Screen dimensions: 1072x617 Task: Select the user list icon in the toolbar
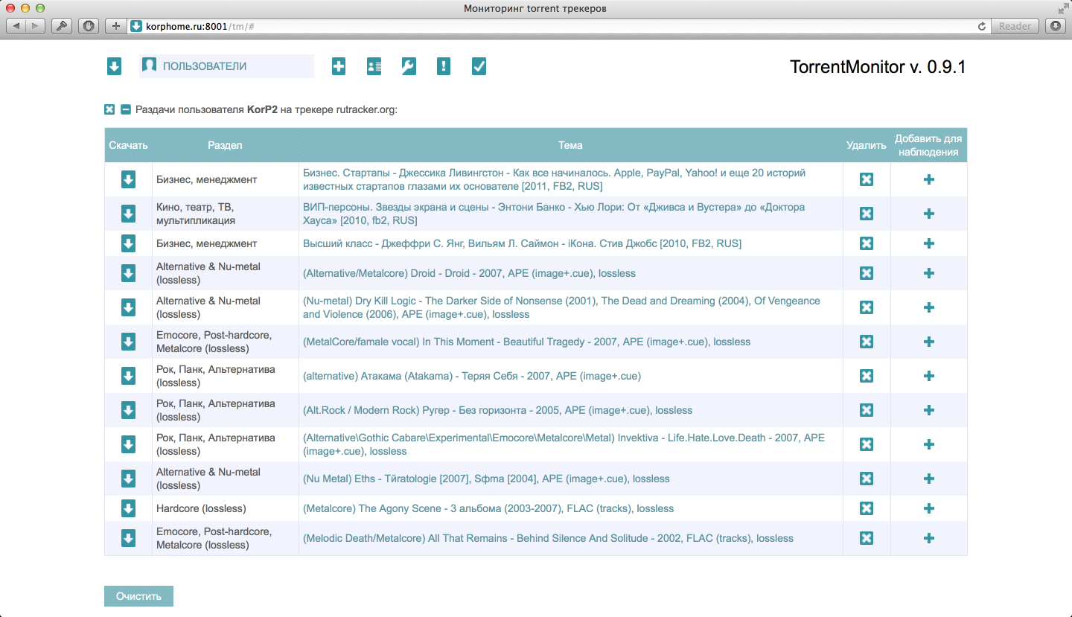(x=373, y=66)
